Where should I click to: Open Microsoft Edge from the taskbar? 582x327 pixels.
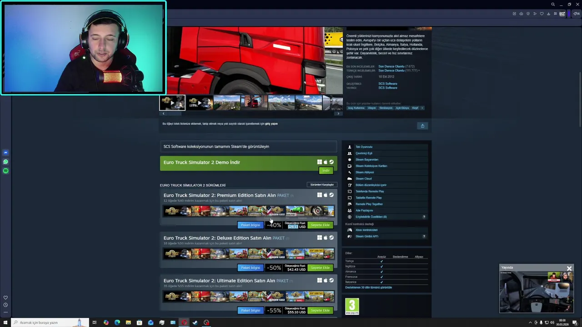(117, 322)
